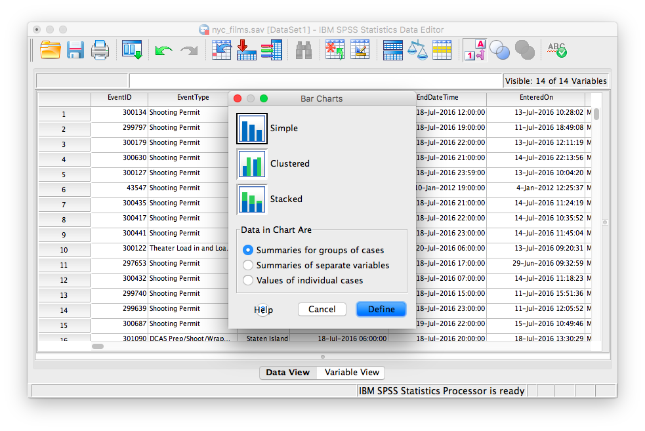Click horizontal scrollbar thumb in data grid

point(98,346)
